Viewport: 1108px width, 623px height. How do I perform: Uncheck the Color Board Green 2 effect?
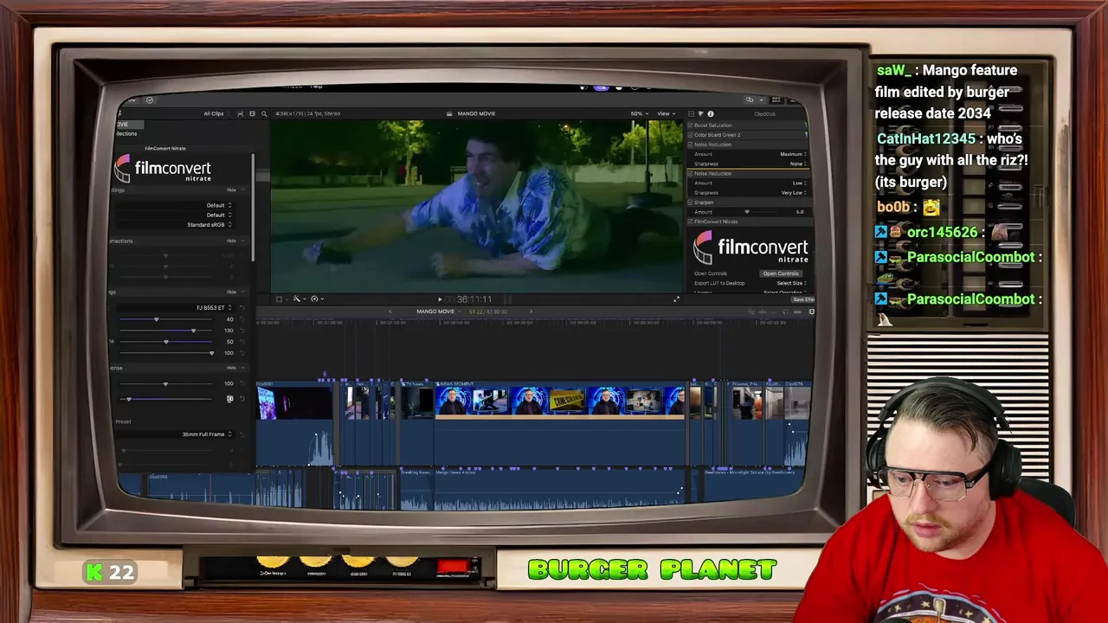pos(690,135)
